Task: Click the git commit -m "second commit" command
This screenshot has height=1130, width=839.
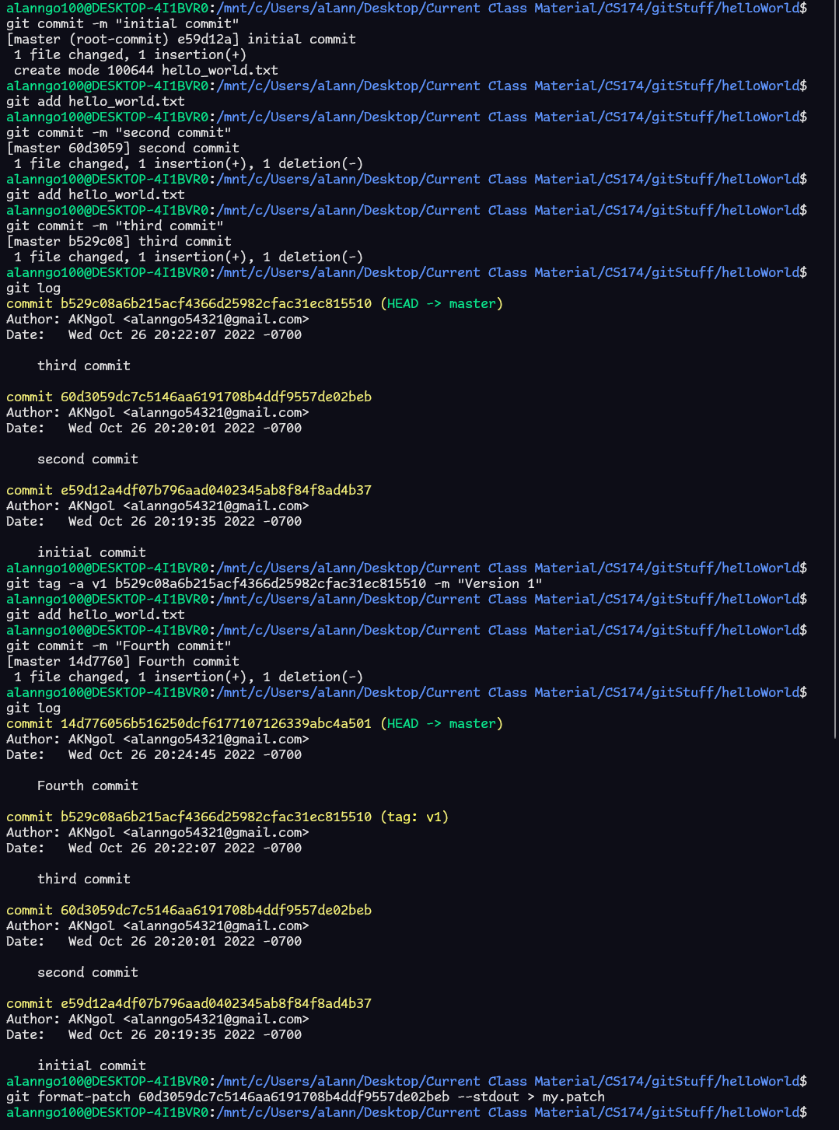Action: [119, 132]
